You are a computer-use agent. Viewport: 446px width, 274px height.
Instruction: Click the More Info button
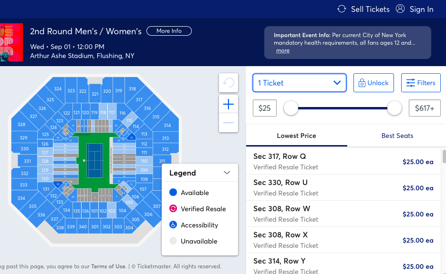pos(169,31)
